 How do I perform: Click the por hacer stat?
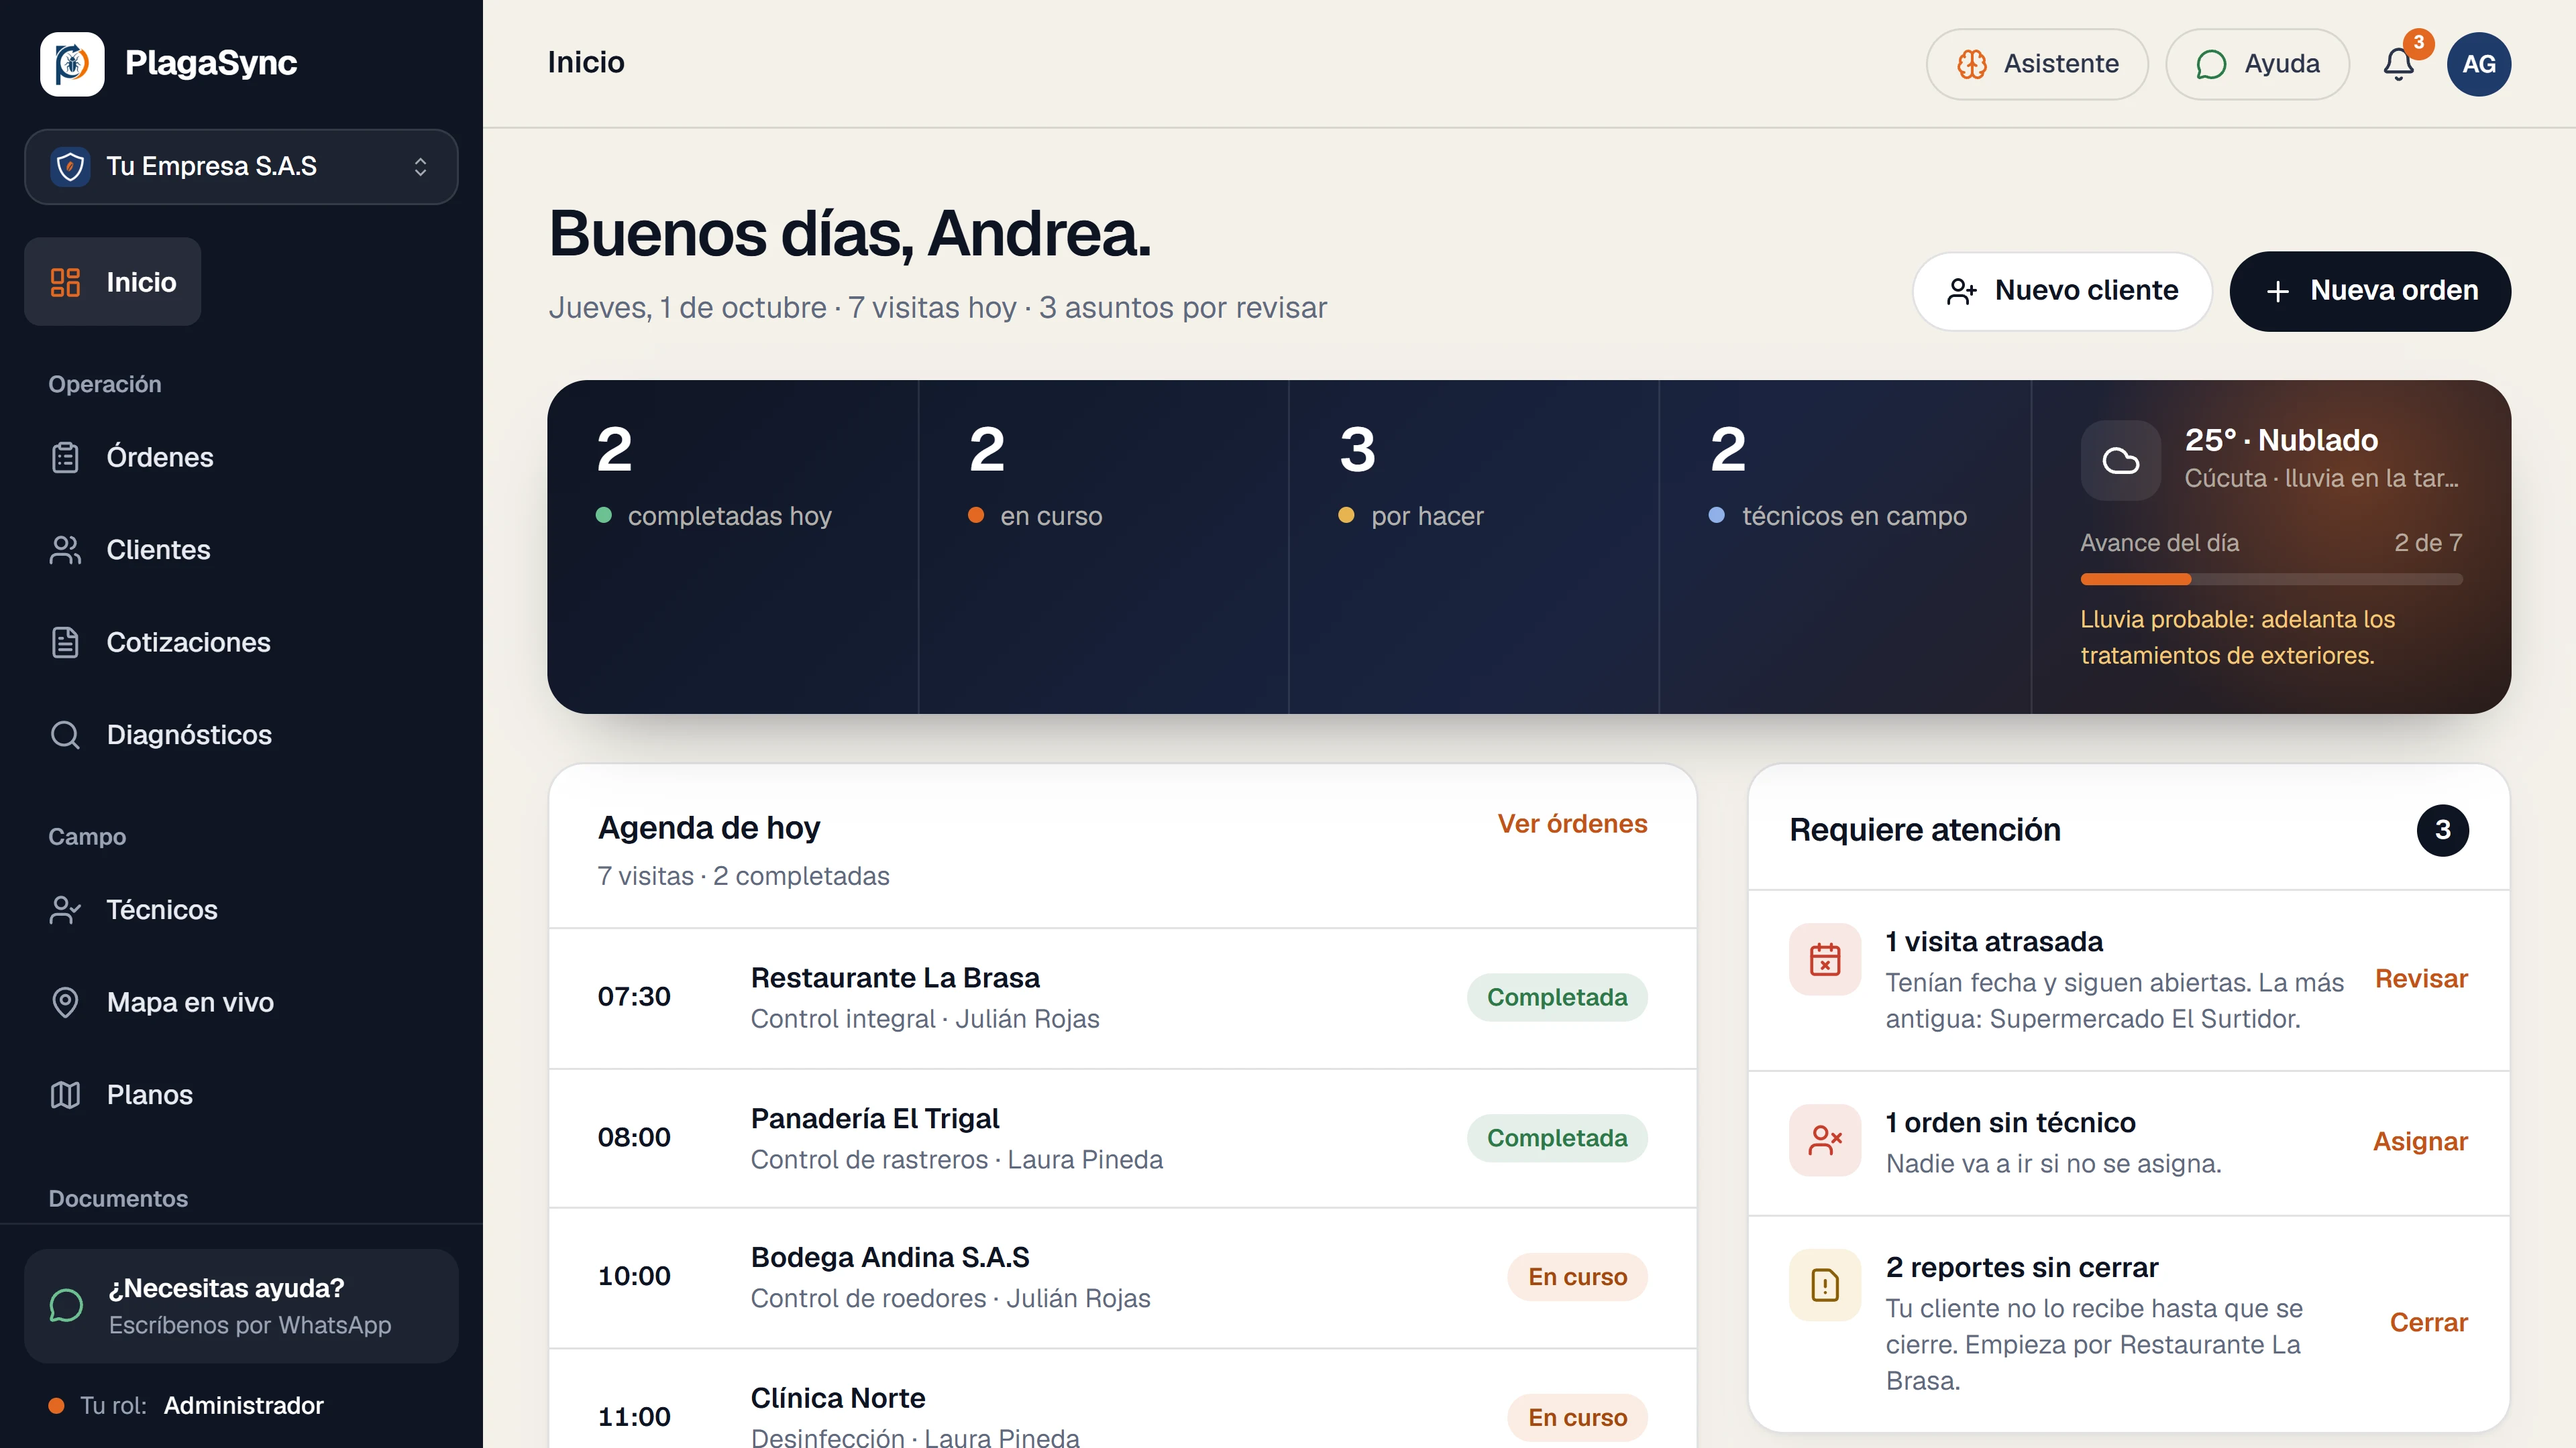click(1474, 546)
